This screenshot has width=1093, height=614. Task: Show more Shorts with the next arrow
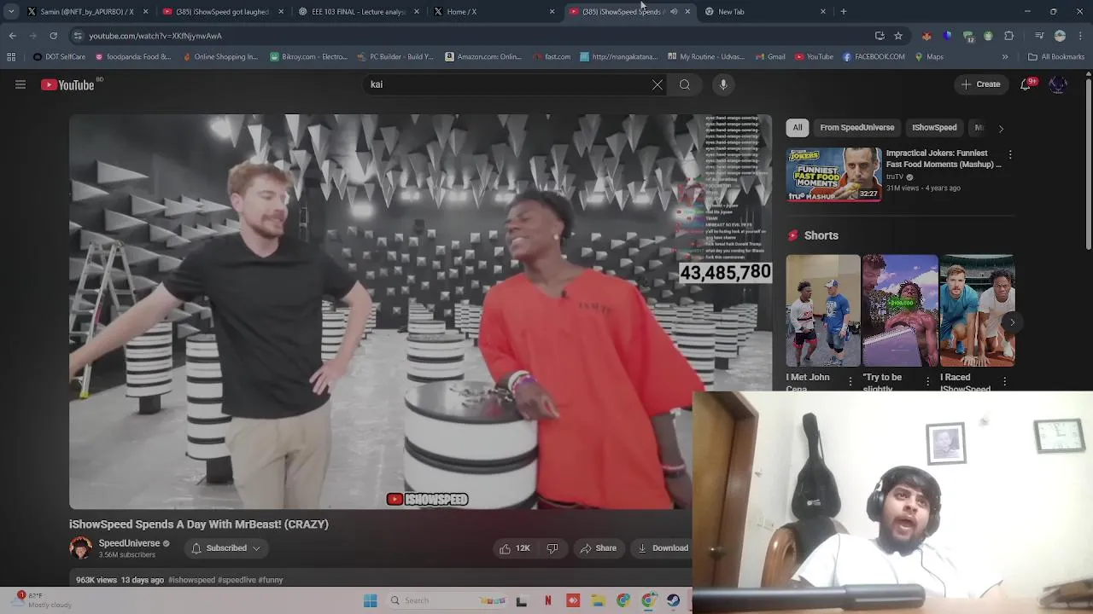[1012, 322]
